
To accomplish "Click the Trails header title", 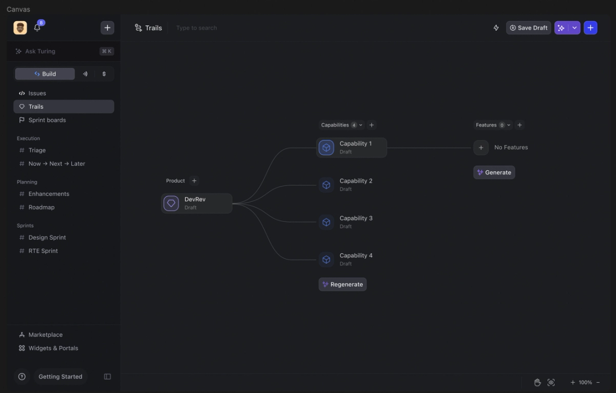I will 153,28.
